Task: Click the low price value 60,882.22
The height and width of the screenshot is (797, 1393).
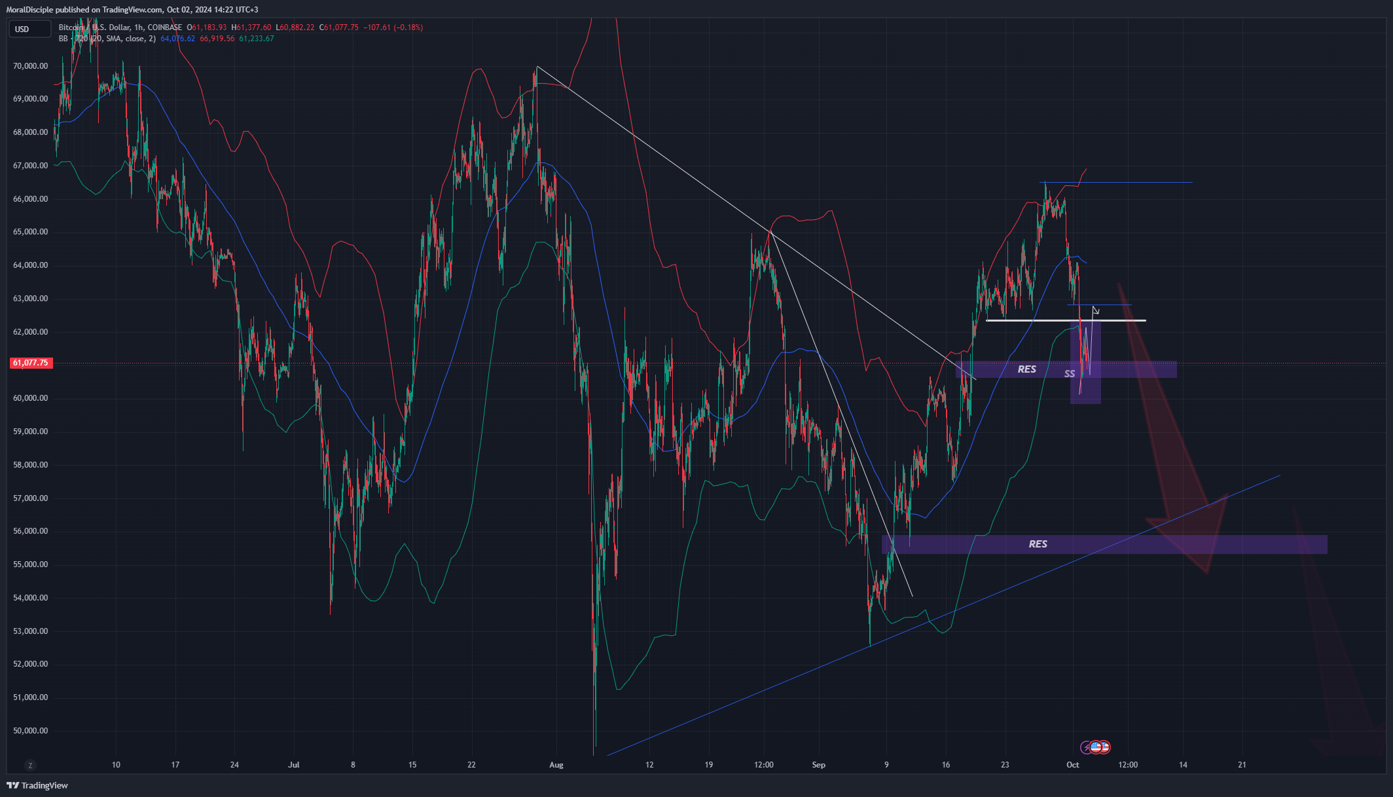Action: (297, 28)
